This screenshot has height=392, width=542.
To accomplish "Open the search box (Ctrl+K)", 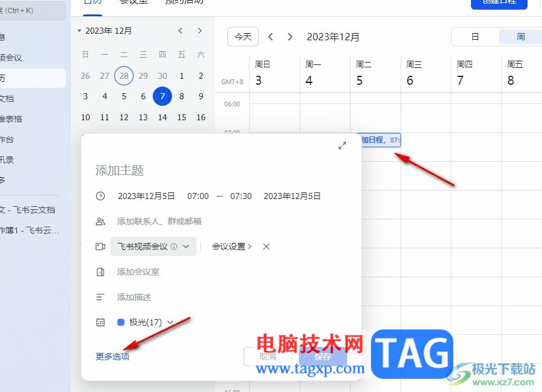I will [x=33, y=11].
